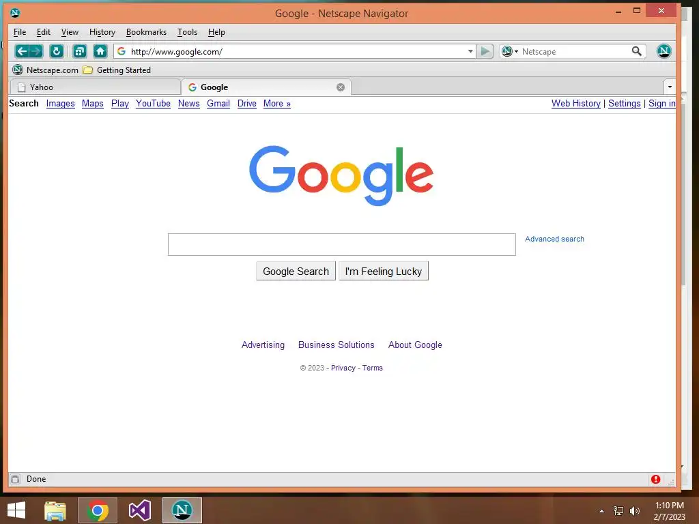Open the Gmail link
Screen dimensions: 699x524
pyautogui.click(x=218, y=104)
